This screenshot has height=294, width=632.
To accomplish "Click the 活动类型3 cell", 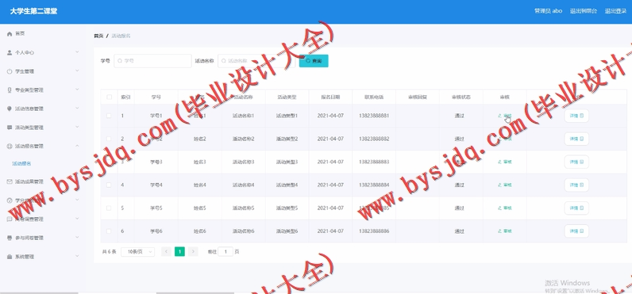I will point(287,162).
